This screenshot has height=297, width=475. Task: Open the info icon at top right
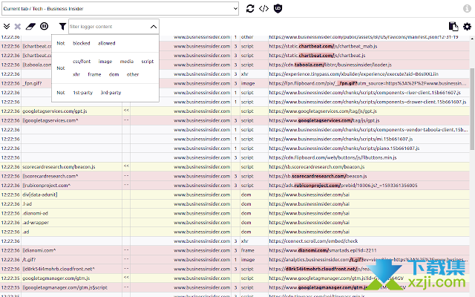coord(467,8)
